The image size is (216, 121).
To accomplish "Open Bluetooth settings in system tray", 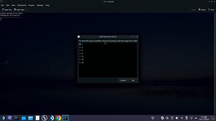I will click(182, 118).
